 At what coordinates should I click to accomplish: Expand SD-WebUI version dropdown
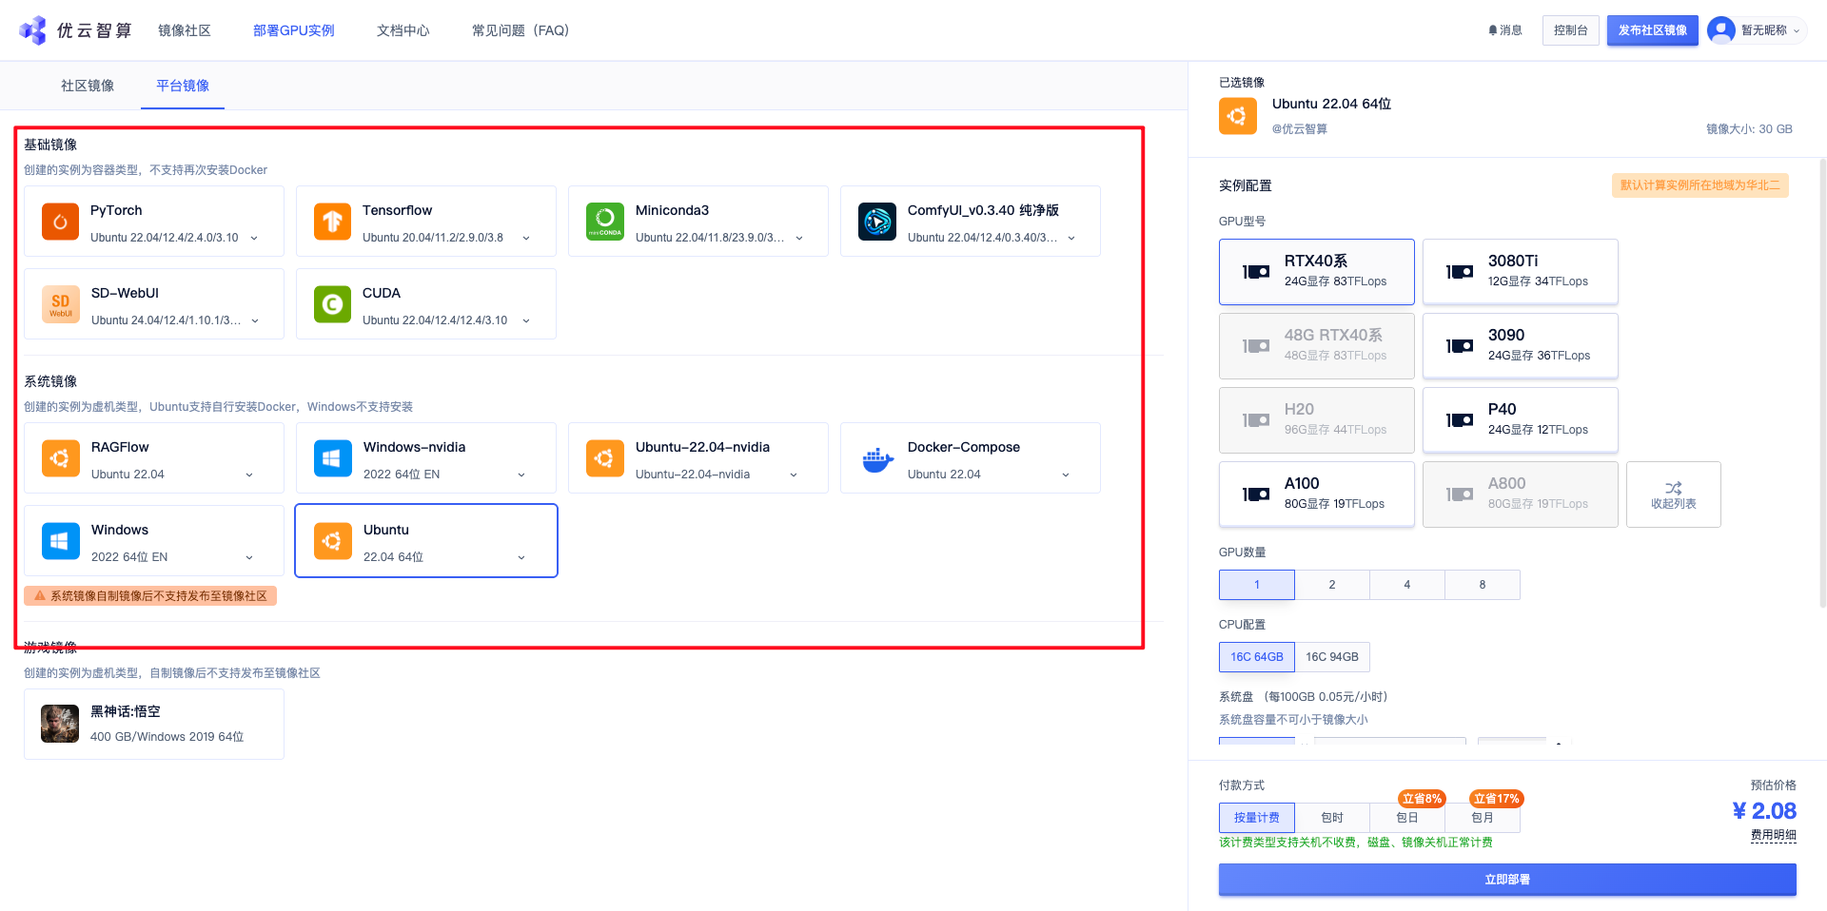255,320
